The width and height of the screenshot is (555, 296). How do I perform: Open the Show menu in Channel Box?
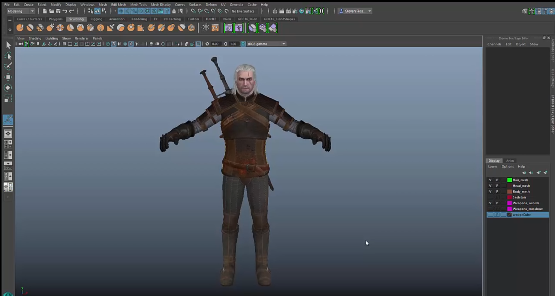coord(534,44)
